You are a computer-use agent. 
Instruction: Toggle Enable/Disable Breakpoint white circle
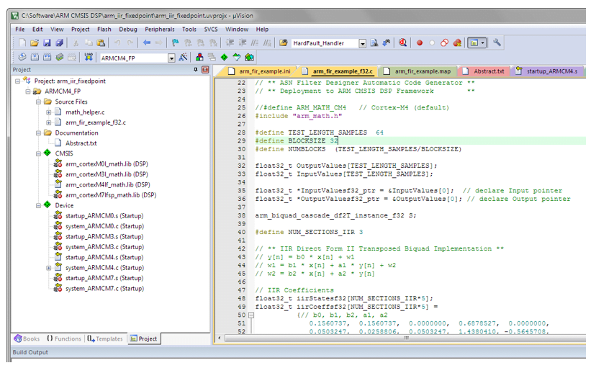[432, 43]
